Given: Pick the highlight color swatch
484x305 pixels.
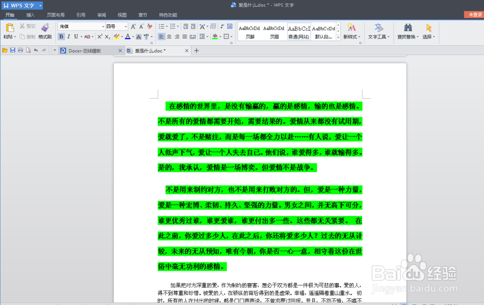Looking at the screenshot, I should (117, 36).
